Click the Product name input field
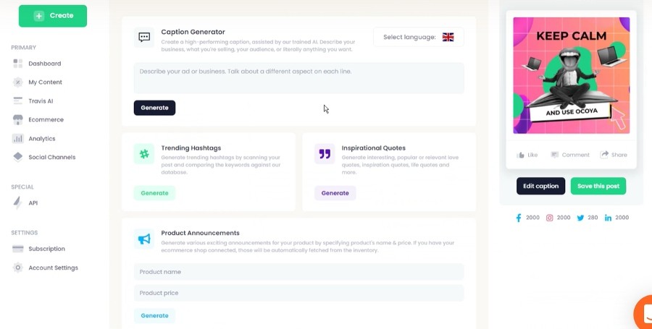Image resolution: width=652 pixels, height=329 pixels. [x=299, y=272]
